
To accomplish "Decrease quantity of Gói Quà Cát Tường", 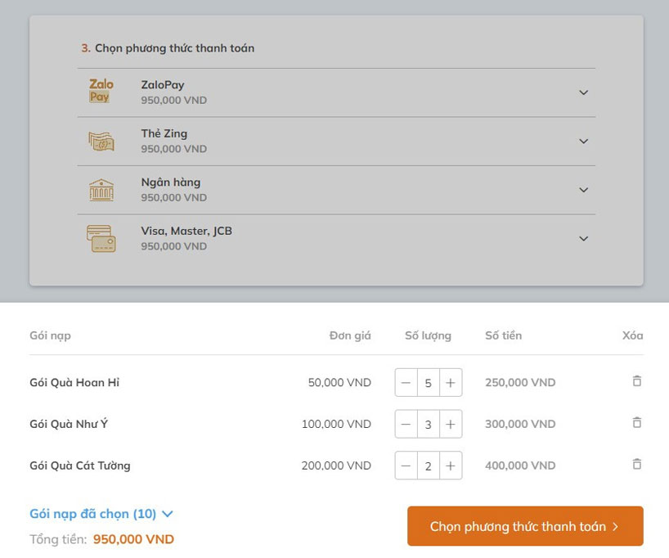I will click(406, 466).
